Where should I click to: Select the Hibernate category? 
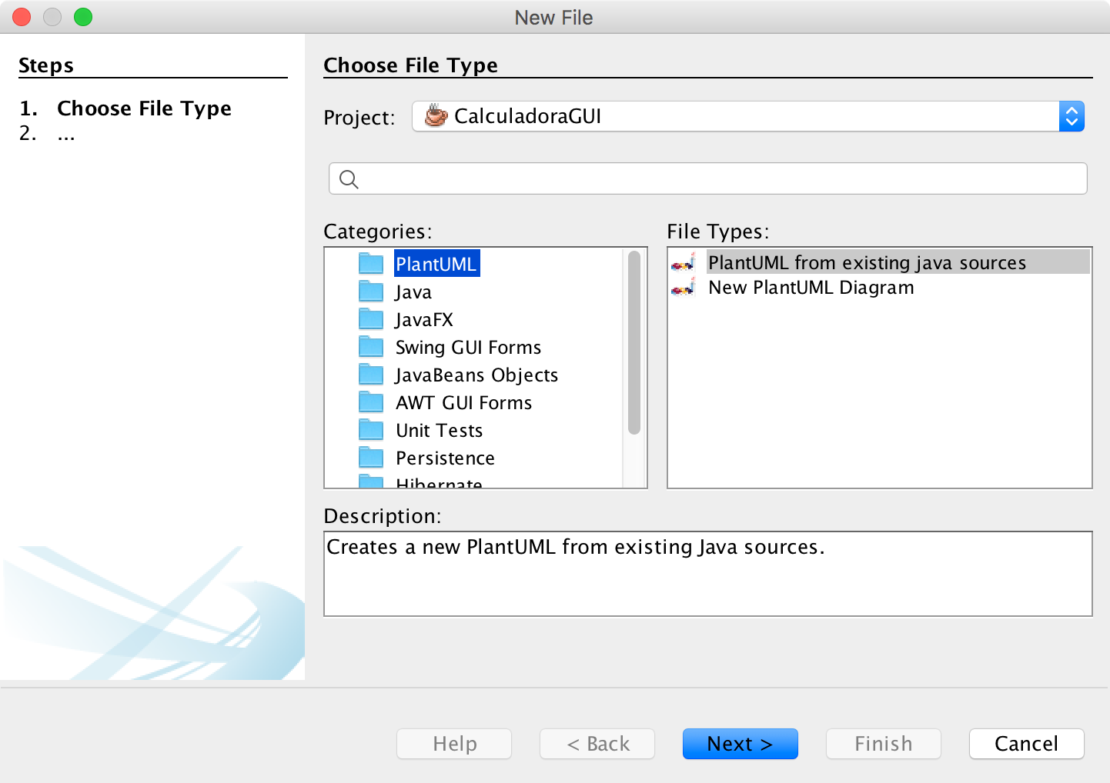pyautogui.click(x=438, y=483)
